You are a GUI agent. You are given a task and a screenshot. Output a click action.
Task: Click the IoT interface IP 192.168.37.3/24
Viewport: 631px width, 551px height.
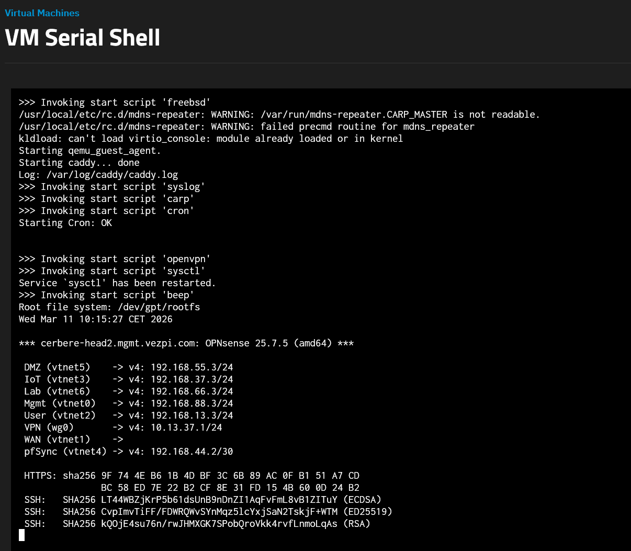191,379
